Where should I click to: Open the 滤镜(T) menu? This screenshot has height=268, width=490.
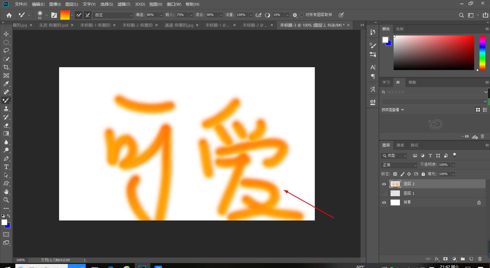point(124,4)
